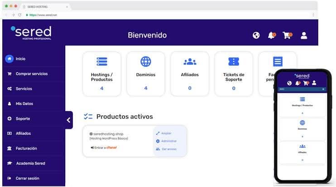Open Comprar servicios menu item
Viewport: 336px width, 187px height.
(32, 74)
